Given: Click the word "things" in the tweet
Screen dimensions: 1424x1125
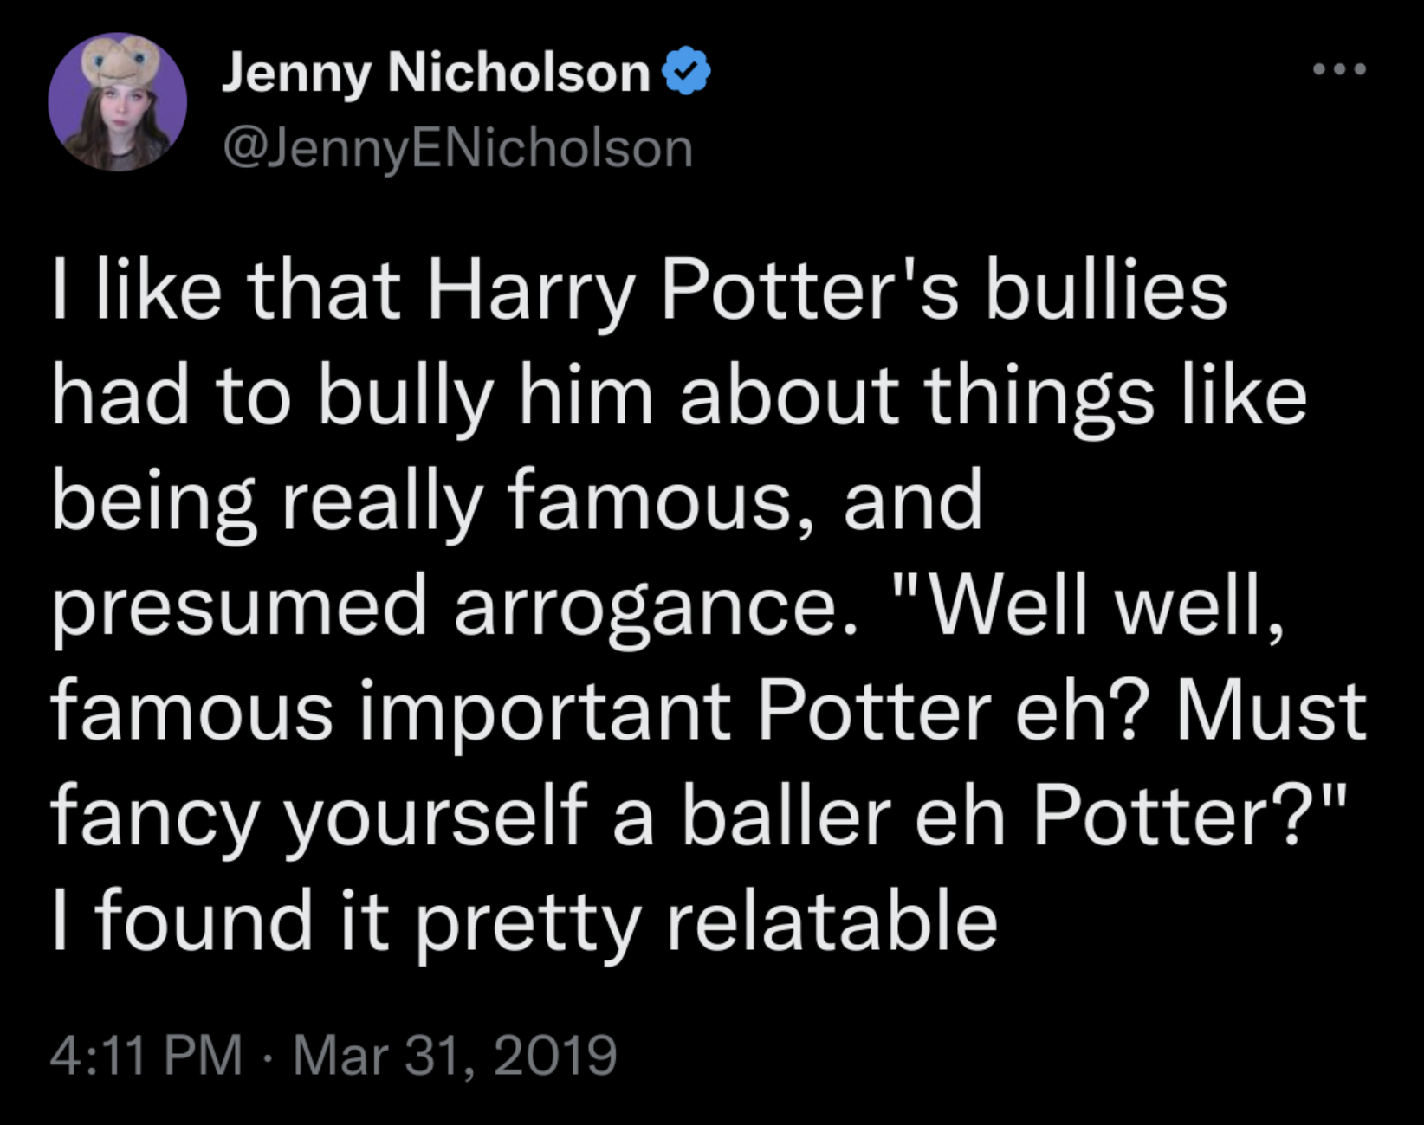Looking at the screenshot, I should [x=1038, y=397].
